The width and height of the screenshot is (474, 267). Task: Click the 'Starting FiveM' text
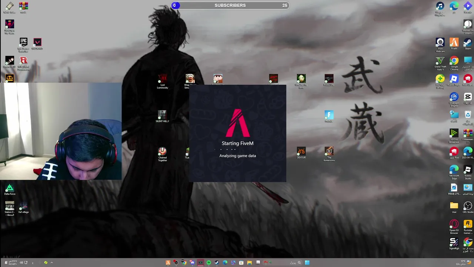click(x=237, y=143)
